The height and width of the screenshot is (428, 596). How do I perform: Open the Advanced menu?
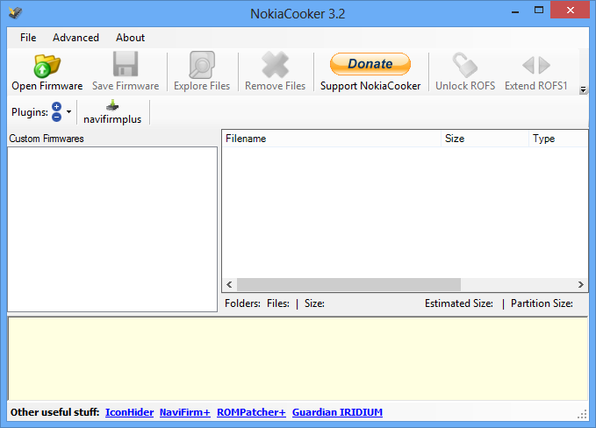(x=75, y=38)
